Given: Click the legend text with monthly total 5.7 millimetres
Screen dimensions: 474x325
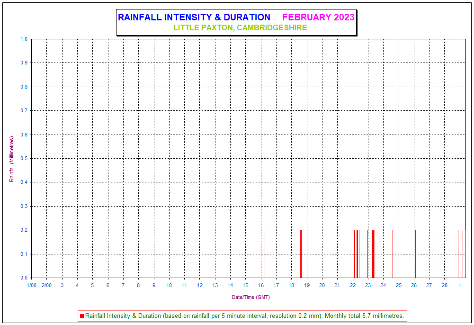Looking at the screenshot, I should point(244,316).
